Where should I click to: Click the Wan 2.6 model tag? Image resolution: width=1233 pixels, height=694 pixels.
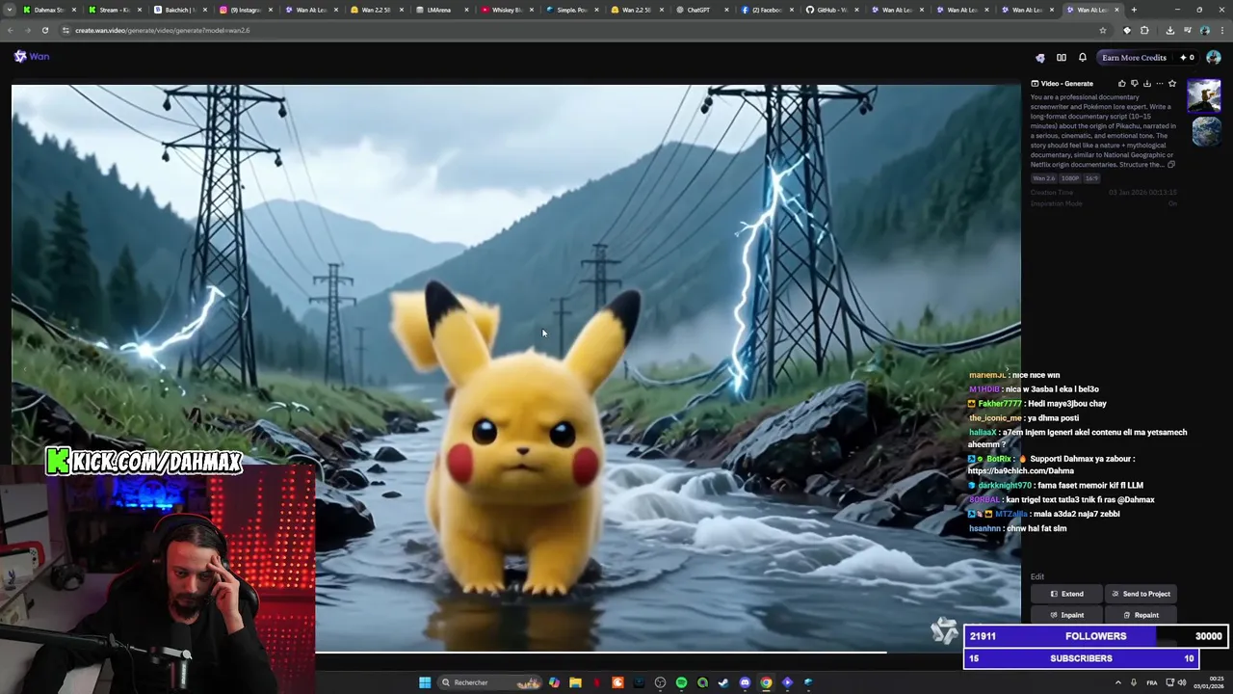tap(1043, 178)
